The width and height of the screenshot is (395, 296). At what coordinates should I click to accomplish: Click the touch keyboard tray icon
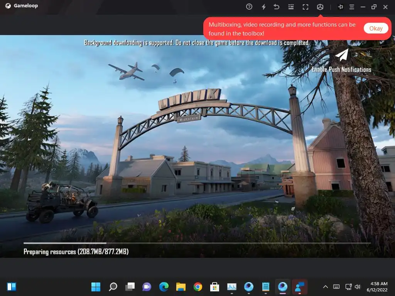(x=336, y=287)
